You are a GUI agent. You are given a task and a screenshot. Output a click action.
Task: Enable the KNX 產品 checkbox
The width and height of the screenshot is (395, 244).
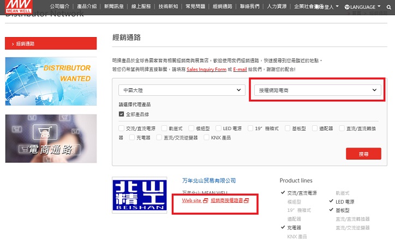(x=207, y=138)
